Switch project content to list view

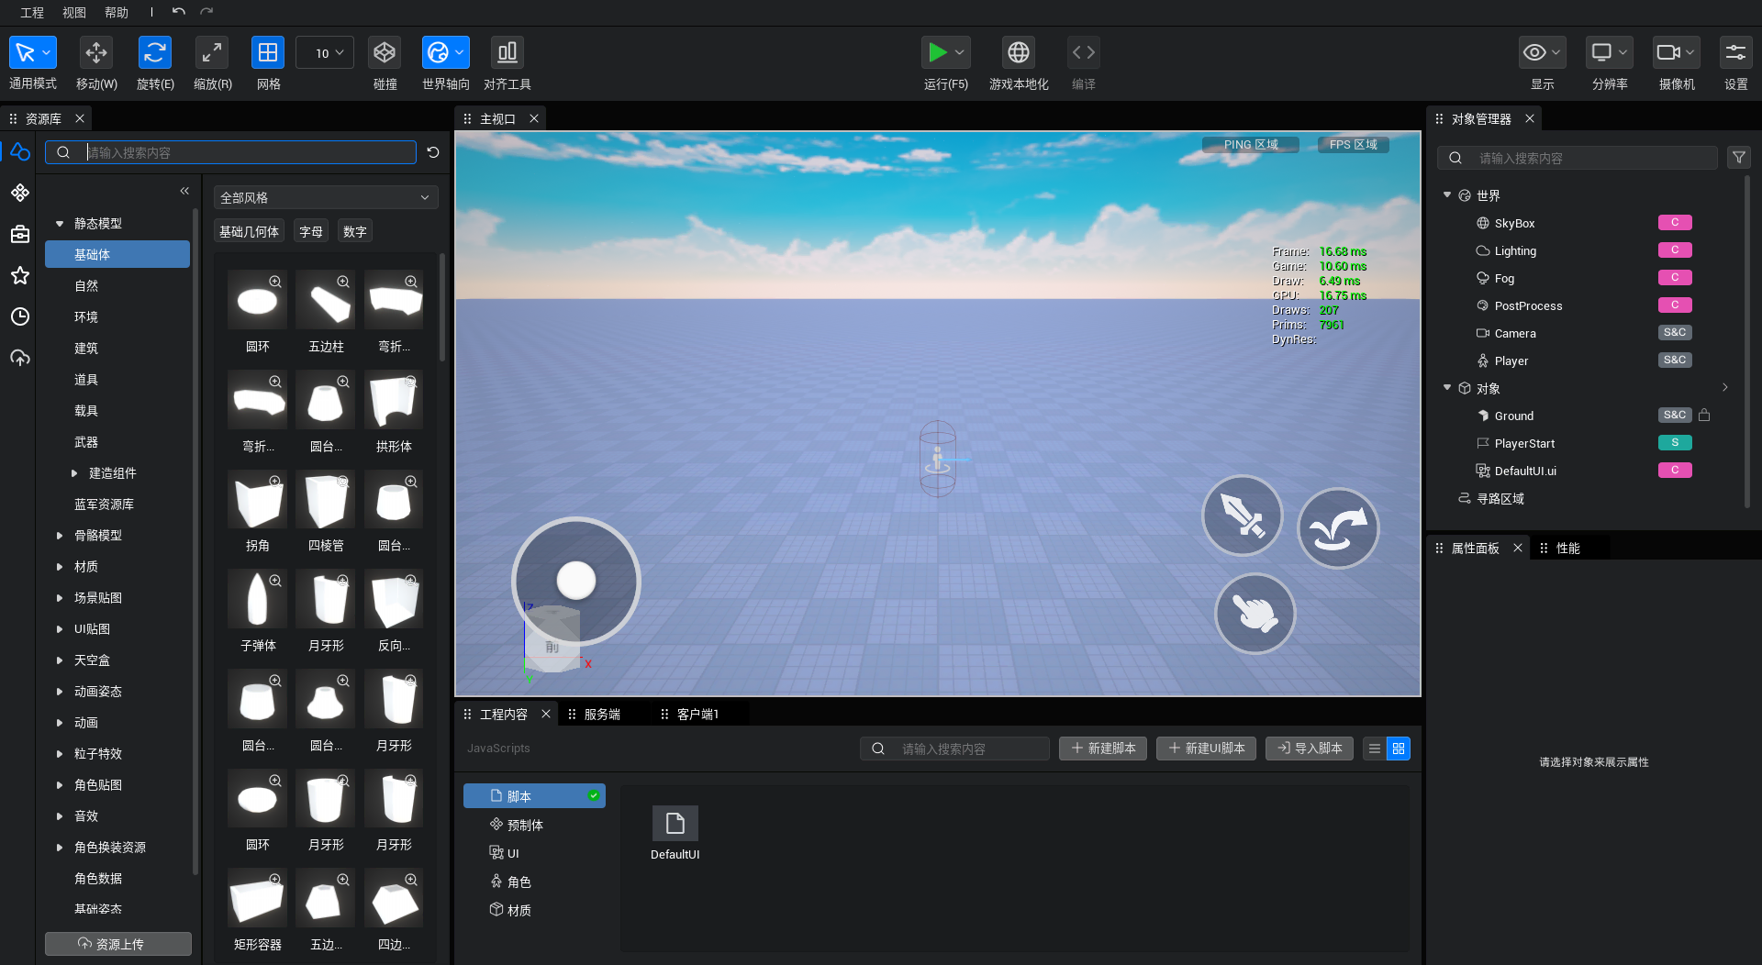pyautogui.click(x=1375, y=749)
